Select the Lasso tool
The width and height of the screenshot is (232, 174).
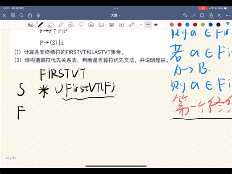pos(81,25)
